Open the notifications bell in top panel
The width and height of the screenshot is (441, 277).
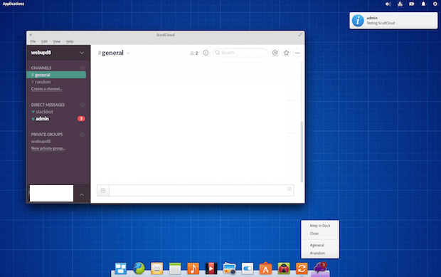tap(423, 4)
